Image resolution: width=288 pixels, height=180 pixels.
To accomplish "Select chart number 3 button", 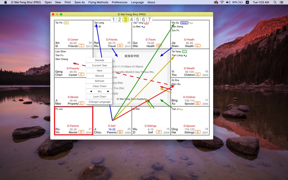I will 126,19.
